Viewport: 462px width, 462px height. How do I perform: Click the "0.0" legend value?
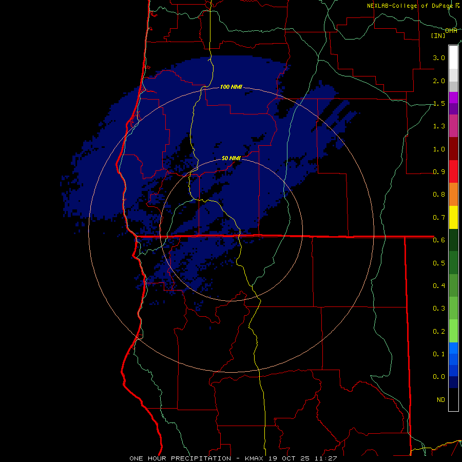[x=439, y=377]
